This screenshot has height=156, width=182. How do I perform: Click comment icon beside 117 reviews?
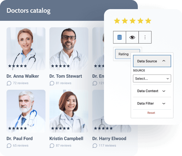click(x=95, y=146)
